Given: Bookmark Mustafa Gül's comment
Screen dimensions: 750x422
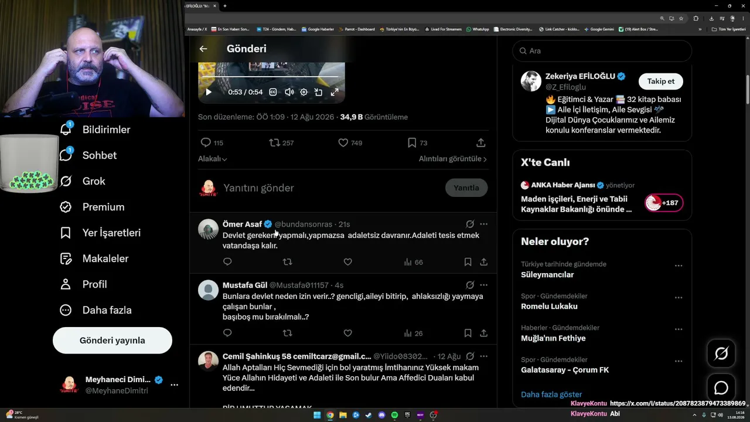Looking at the screenshot, I should tap(468, 333).
